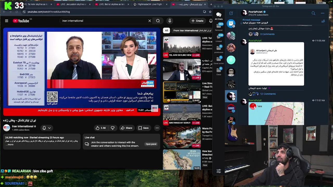Search within the PooriaPutaK channel
This screenshot has height=187, width=333.
pos(313,13)
